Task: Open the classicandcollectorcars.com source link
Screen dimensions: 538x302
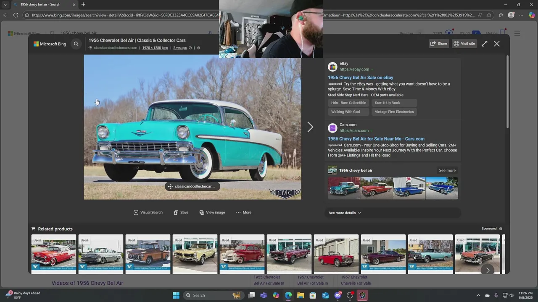Action: [116, 48]
